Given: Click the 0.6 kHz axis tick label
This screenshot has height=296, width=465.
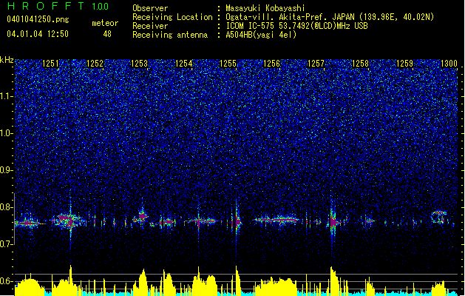Looking at the screenshot, I should pyautogui.click(x=6, y=281).
